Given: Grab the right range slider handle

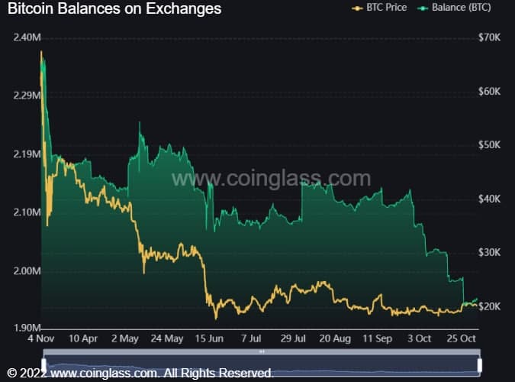Looking at the screenshot, I should tap(480, 365).
